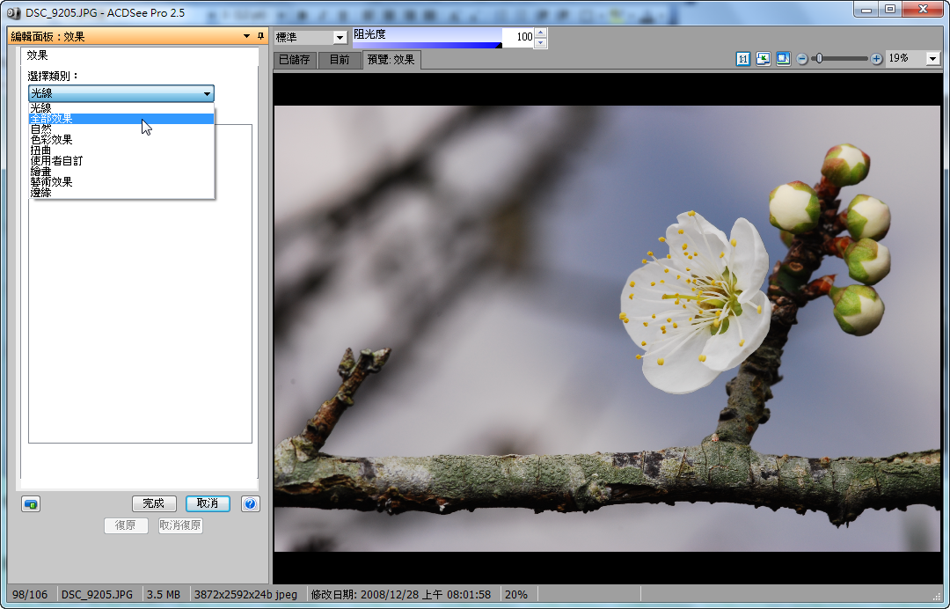
Task: Click the minus zoom out icon
Action: pos(802,59)
